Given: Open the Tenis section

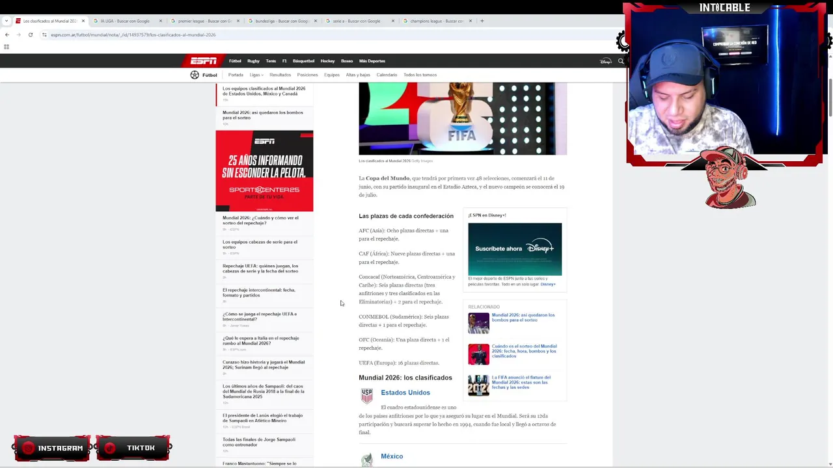Looking at the screenshot, I should pyautogui.click(x=271, y=61).
